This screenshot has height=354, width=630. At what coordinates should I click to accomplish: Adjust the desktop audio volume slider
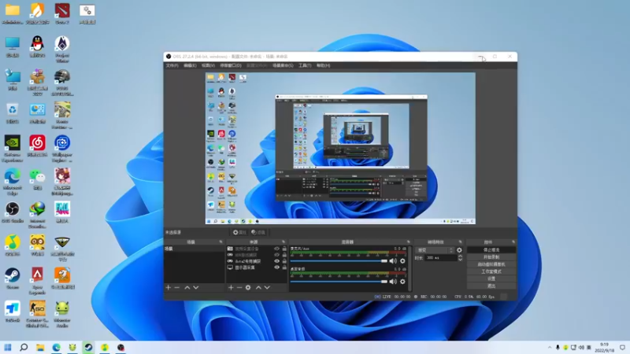click(x=339, y=282)
